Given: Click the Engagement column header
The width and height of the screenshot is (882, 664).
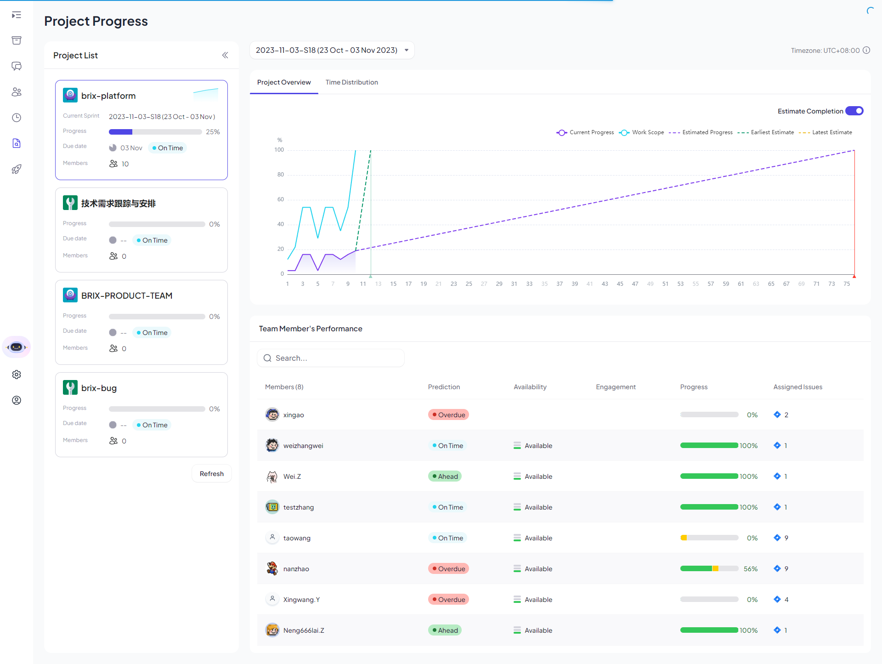Looking at the screenshot, I should pos(616,387).
